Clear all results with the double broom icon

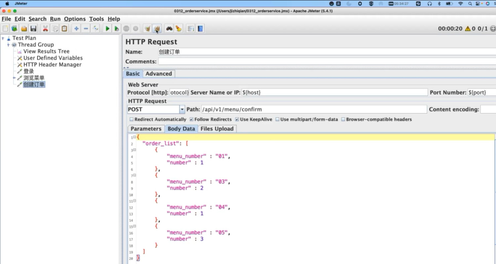pos(157,29)
